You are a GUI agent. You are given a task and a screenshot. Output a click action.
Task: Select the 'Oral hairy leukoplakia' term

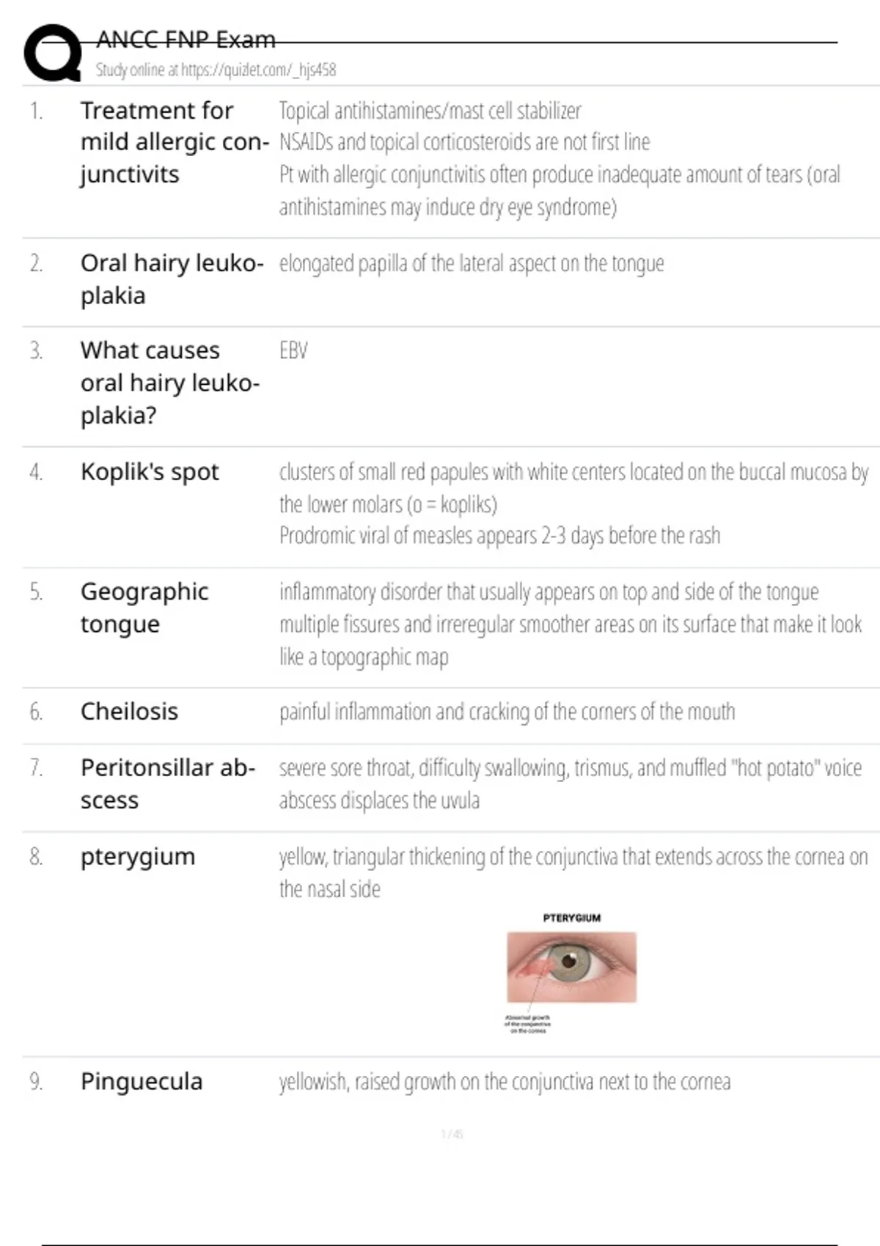coord(171,279)
